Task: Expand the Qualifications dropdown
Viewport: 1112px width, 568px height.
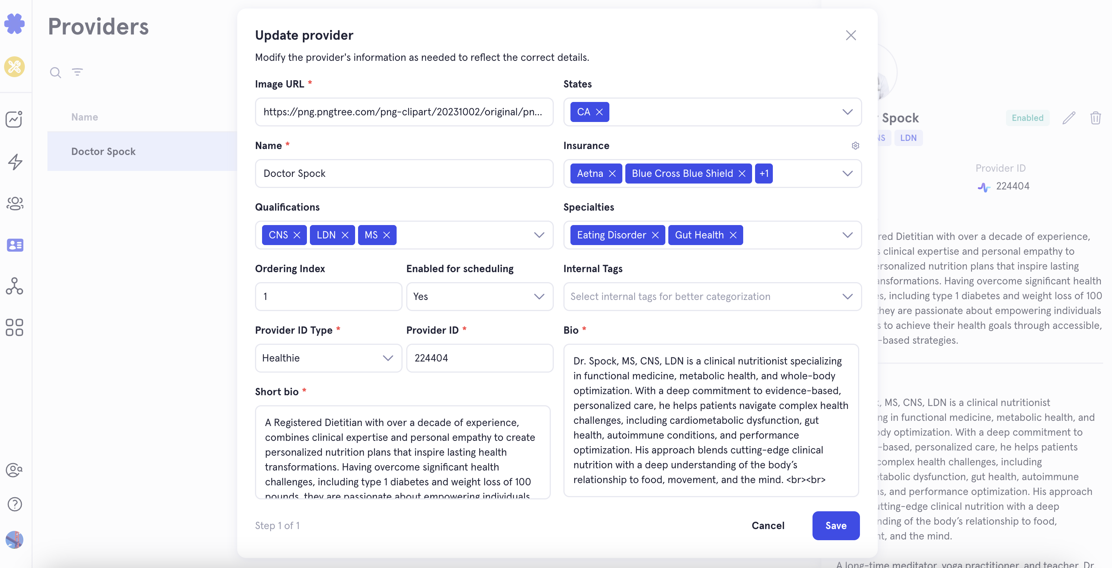Action: tap(539, 235)
